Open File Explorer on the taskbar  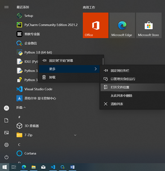click(33, 167)
